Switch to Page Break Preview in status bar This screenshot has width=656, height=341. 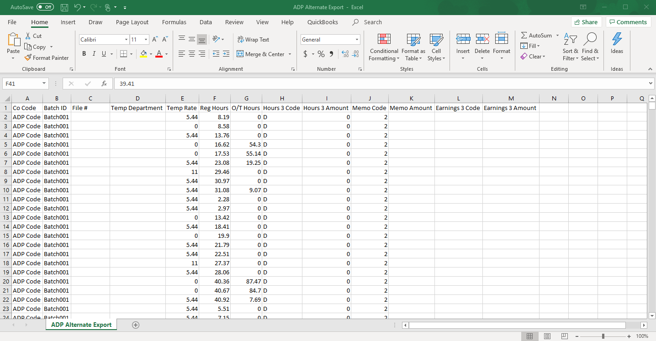tap(565, 336)
